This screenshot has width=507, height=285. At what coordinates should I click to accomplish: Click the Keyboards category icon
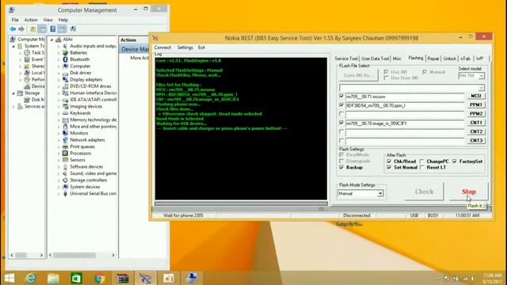65,113
